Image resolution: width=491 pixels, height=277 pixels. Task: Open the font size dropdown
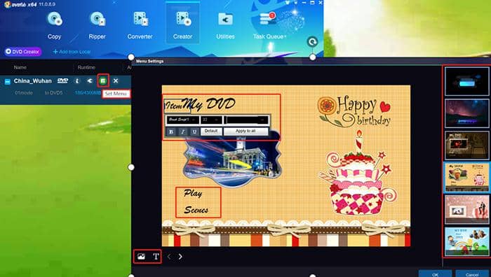[x=211, y=120]
